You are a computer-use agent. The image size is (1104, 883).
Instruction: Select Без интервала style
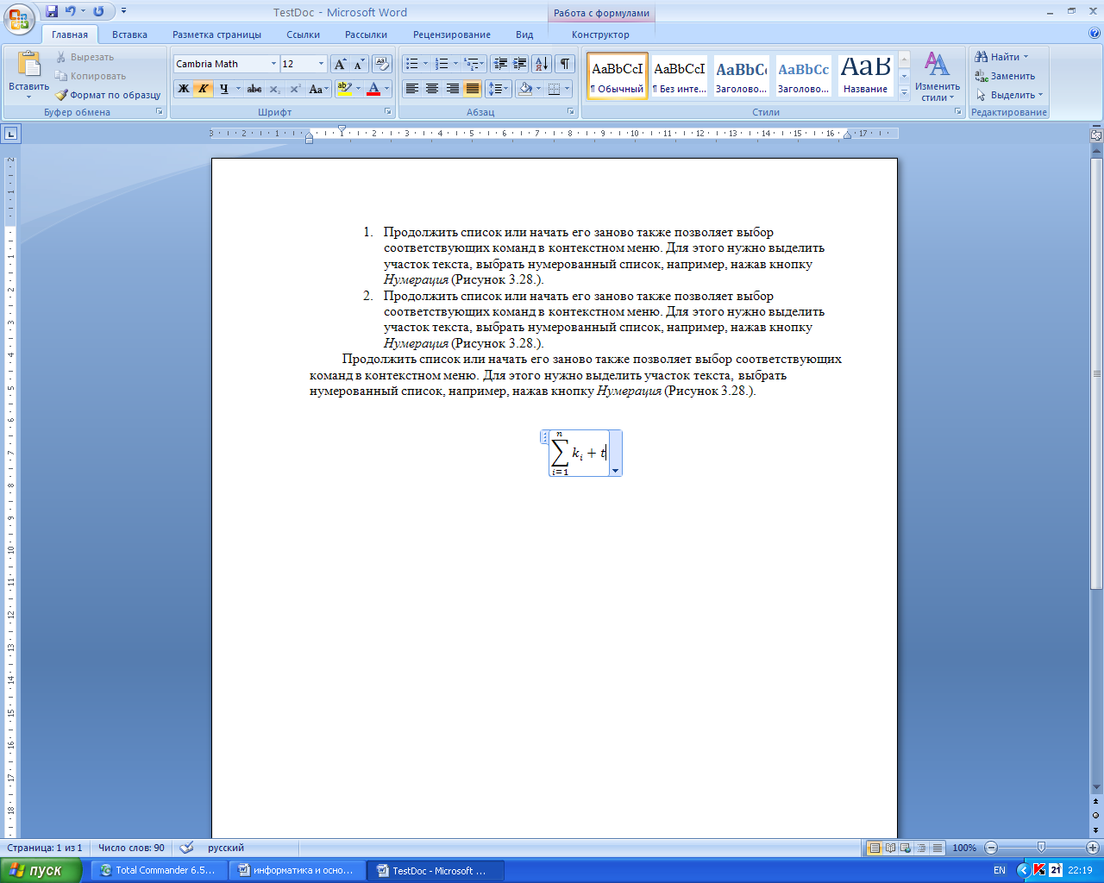pos(680,77)
